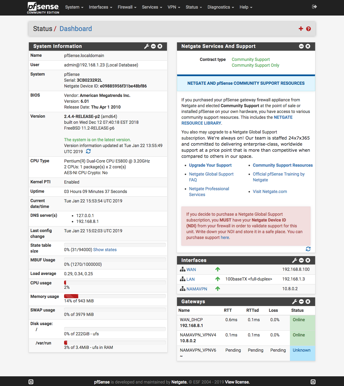Open System Information wrench settings

point(146,46)
